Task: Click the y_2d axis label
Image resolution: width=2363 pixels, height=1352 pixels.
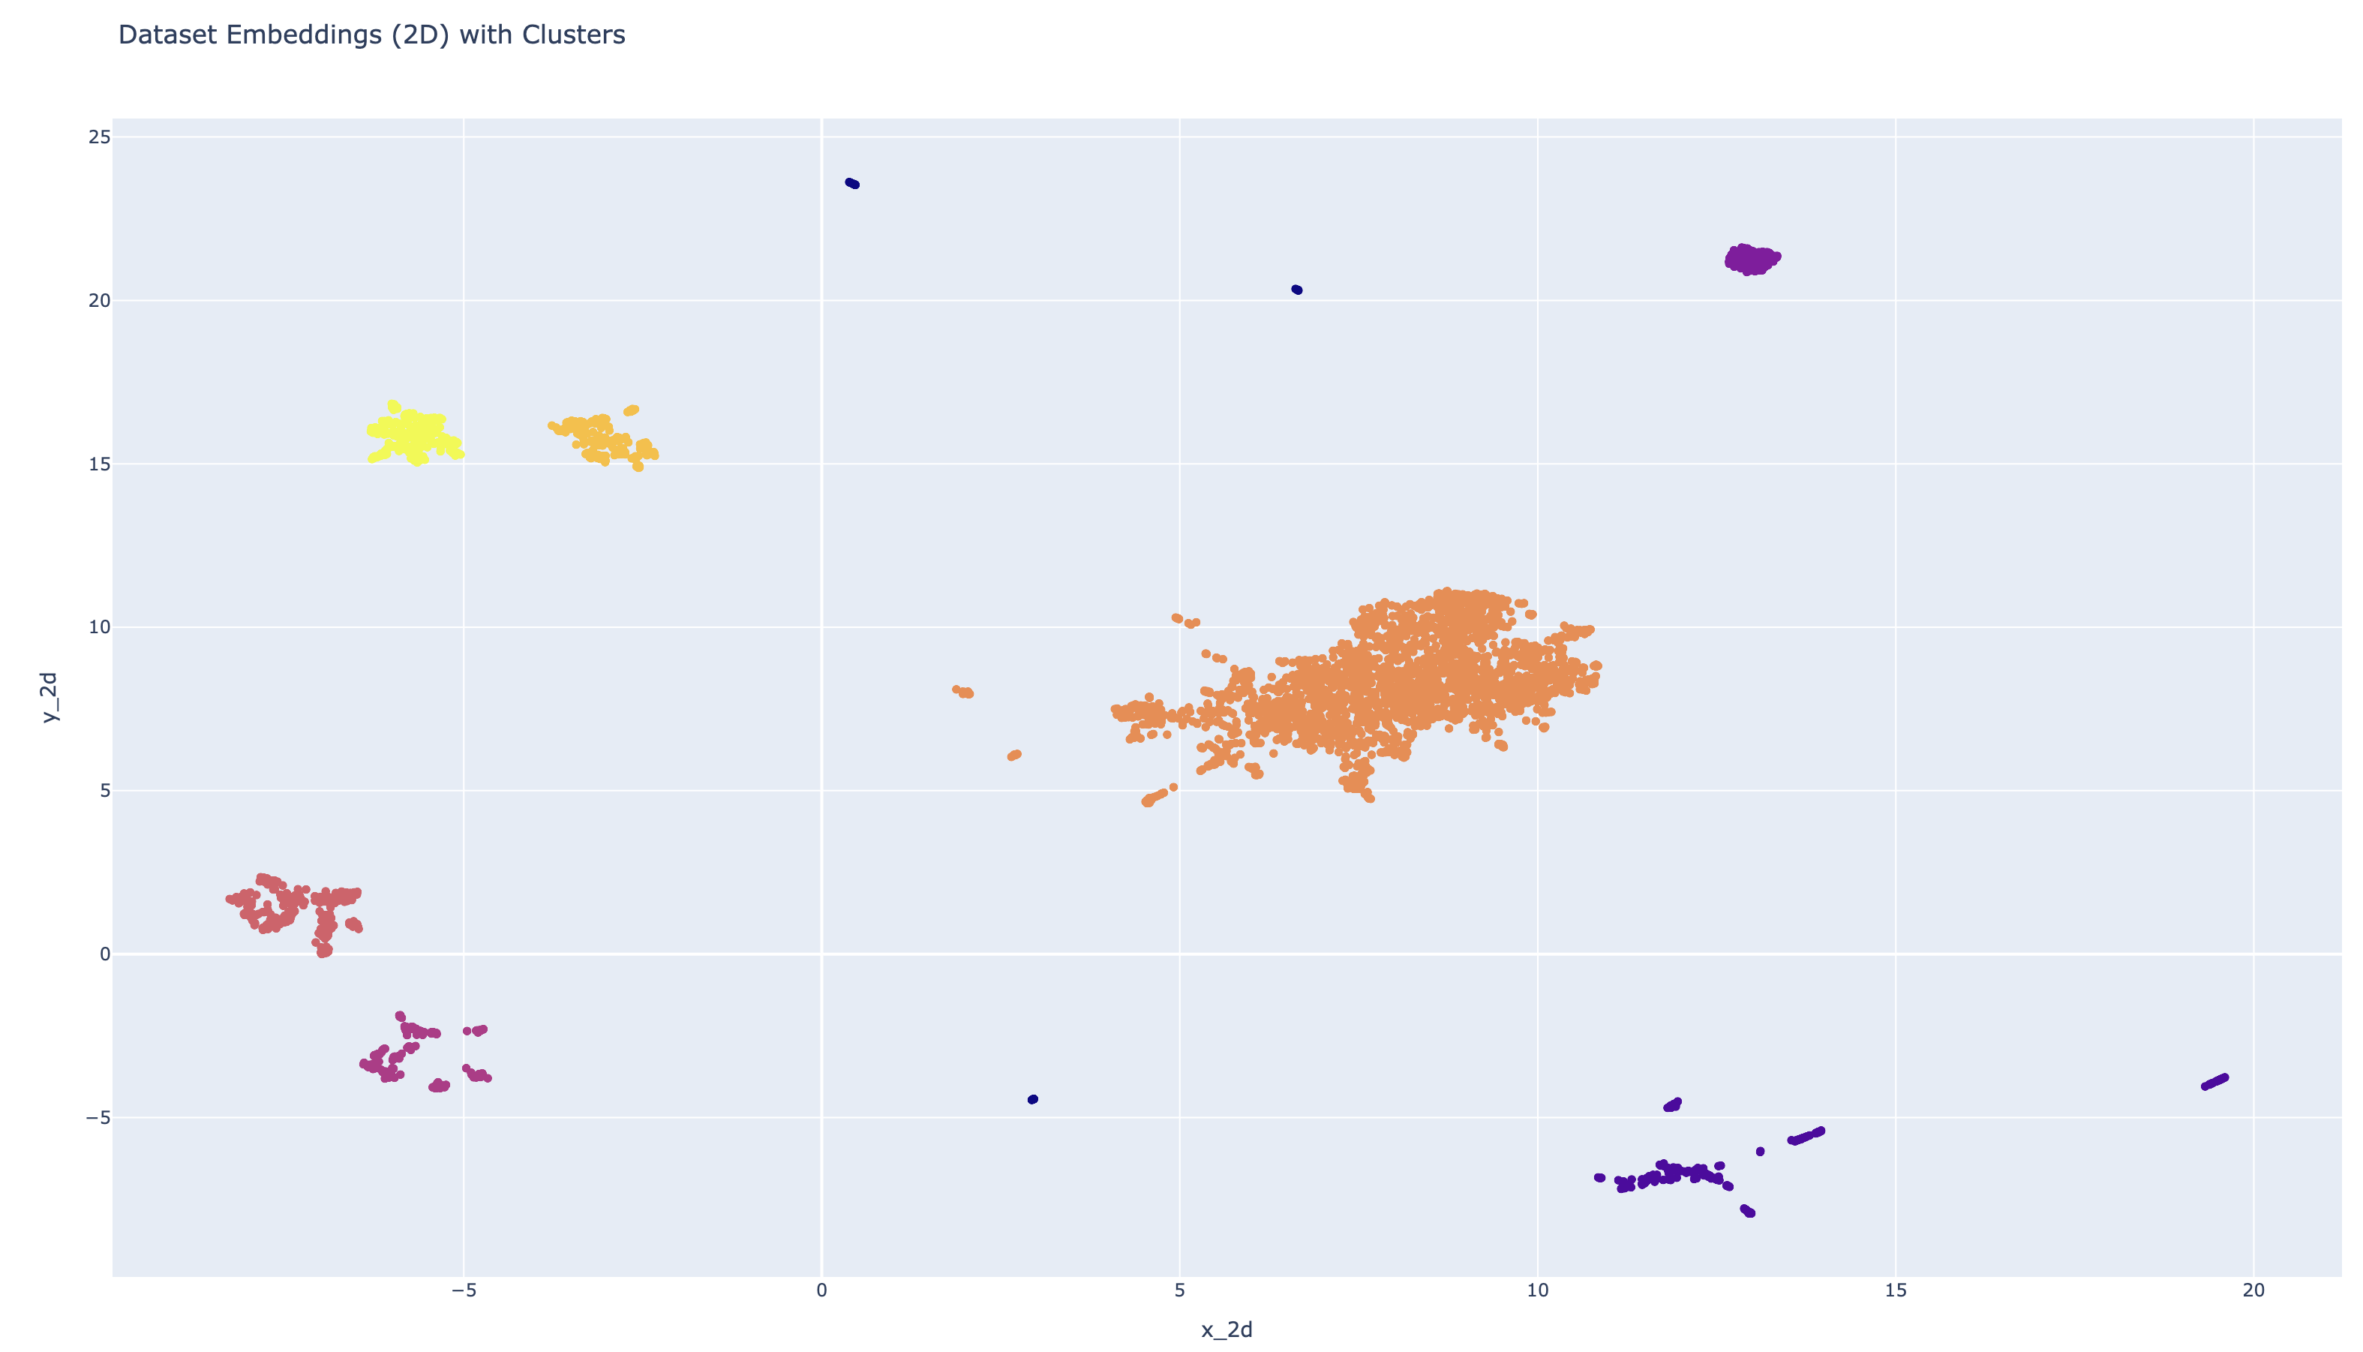Action: coord(50,696)
